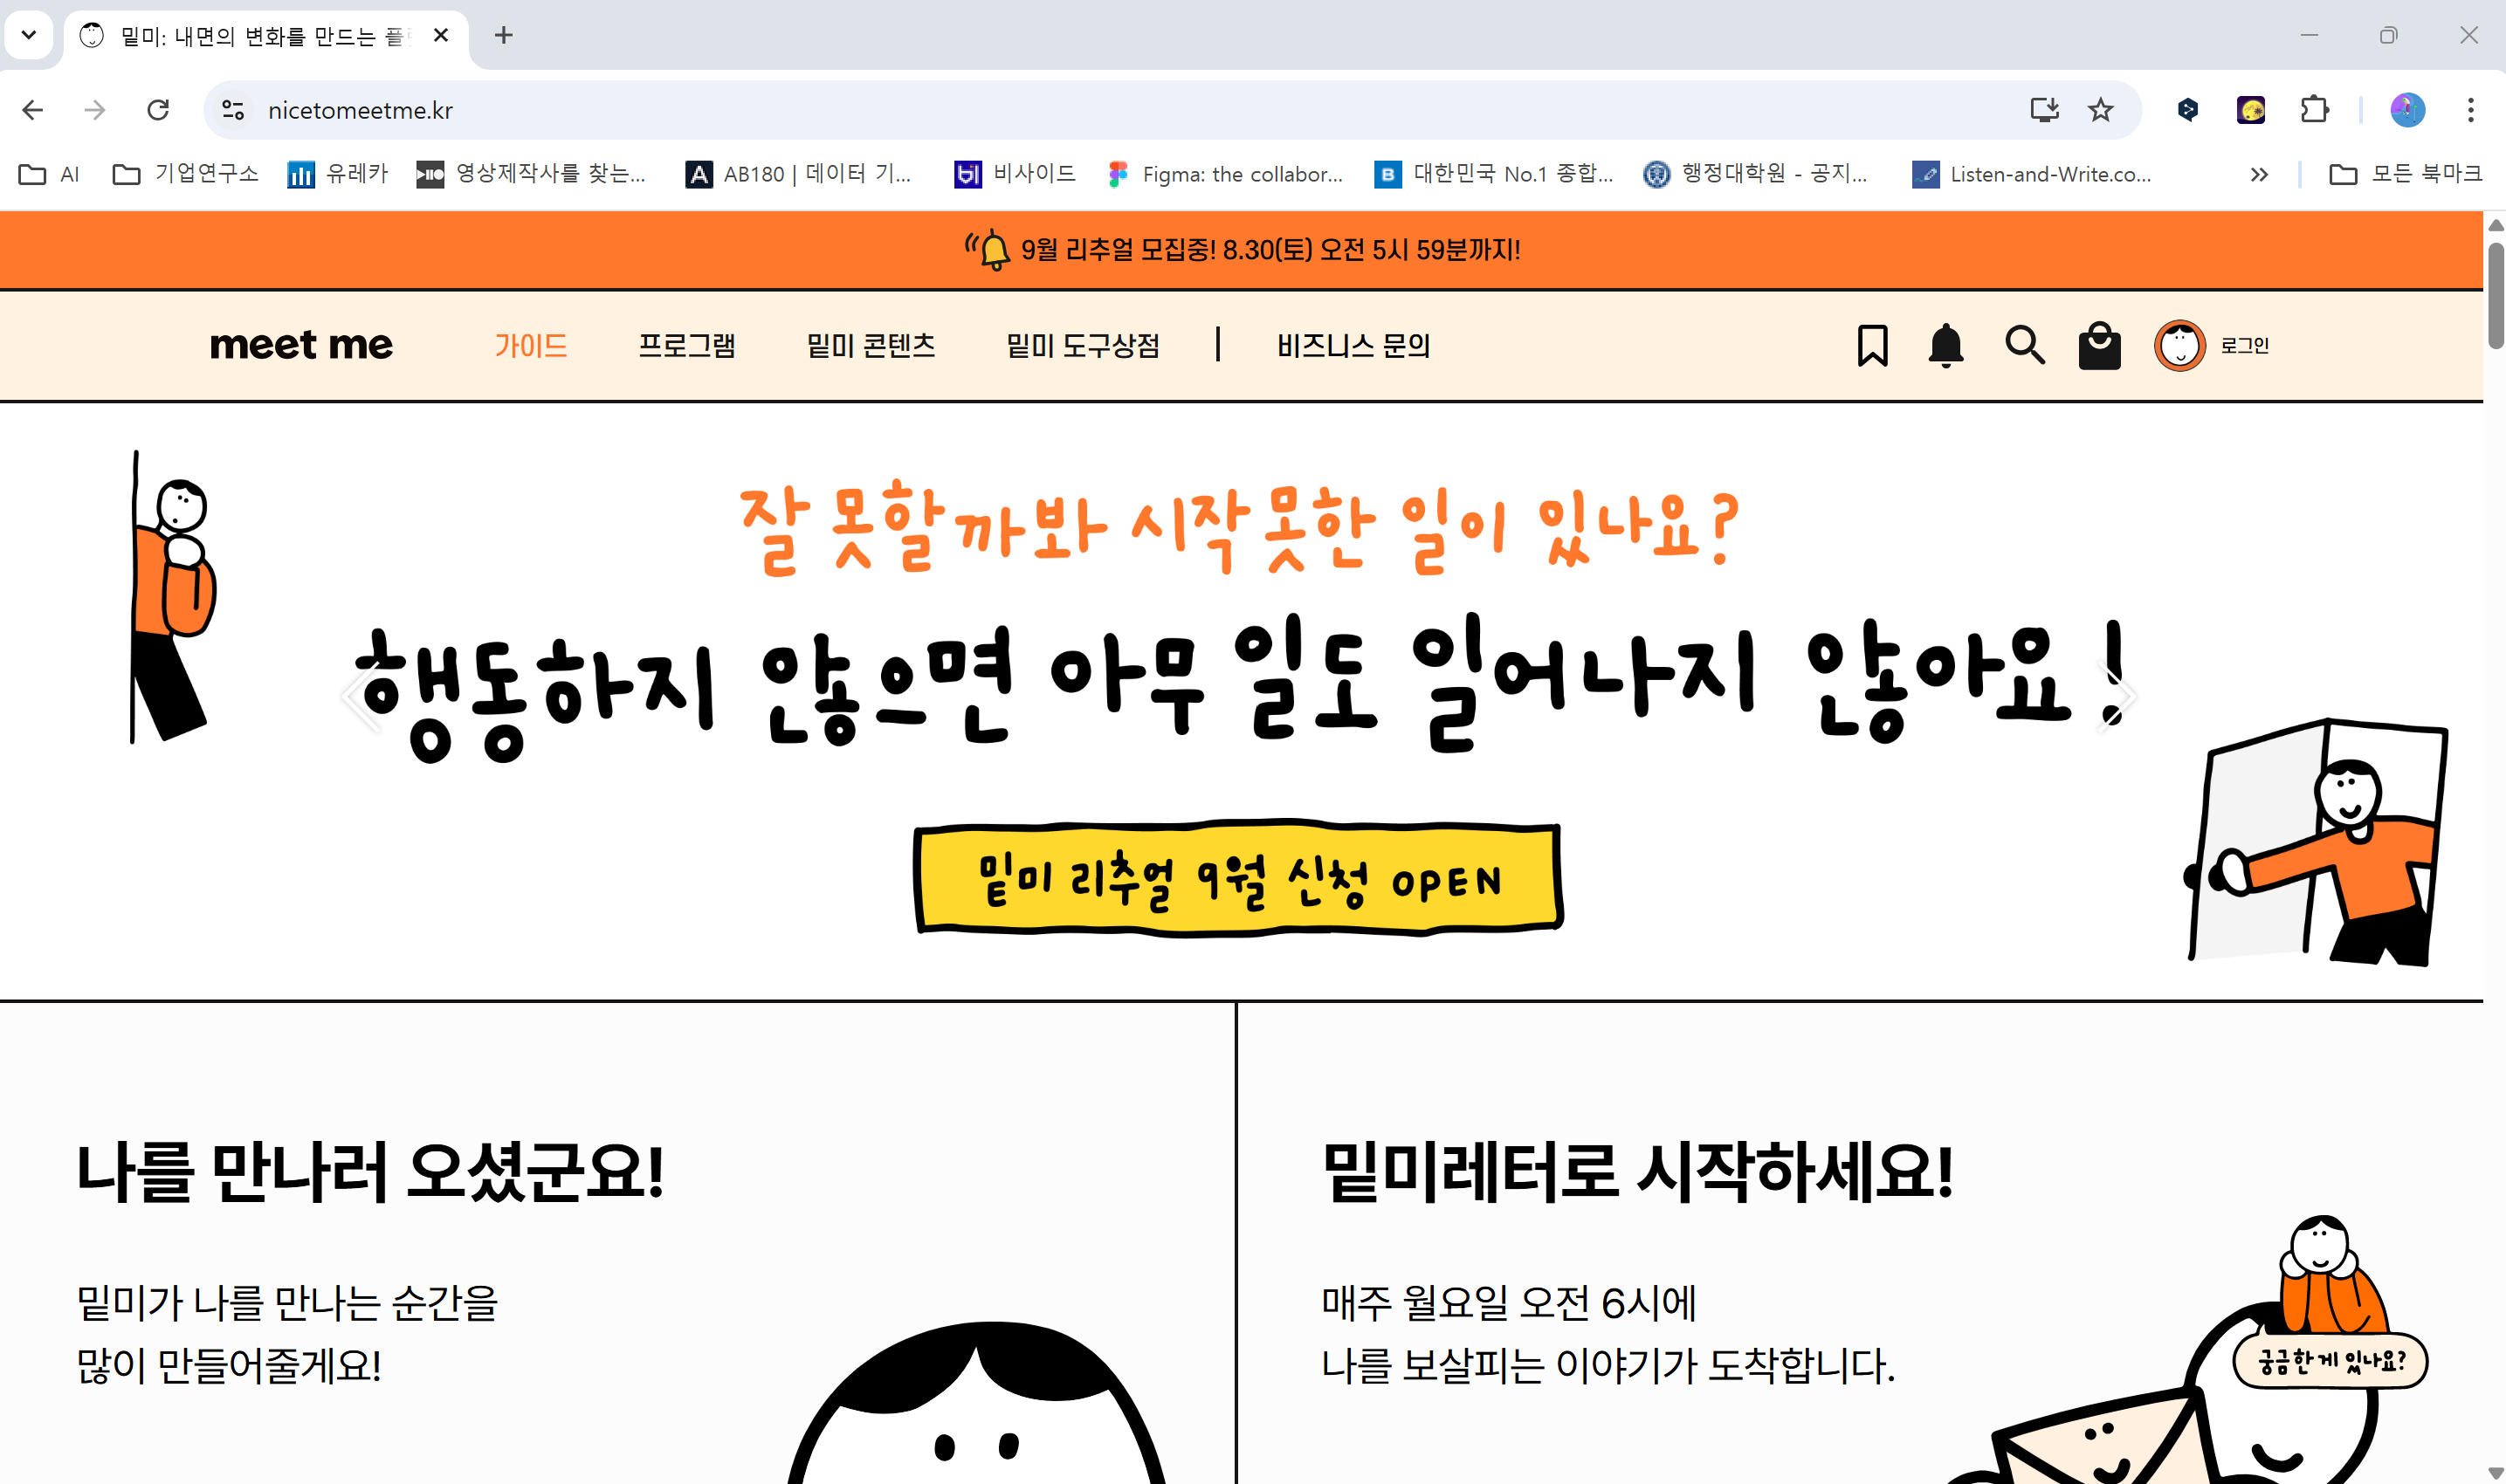Open the 비사이드 bookmark
The height and width of the screenshot is (1484, 2506).
(1015, 174)
